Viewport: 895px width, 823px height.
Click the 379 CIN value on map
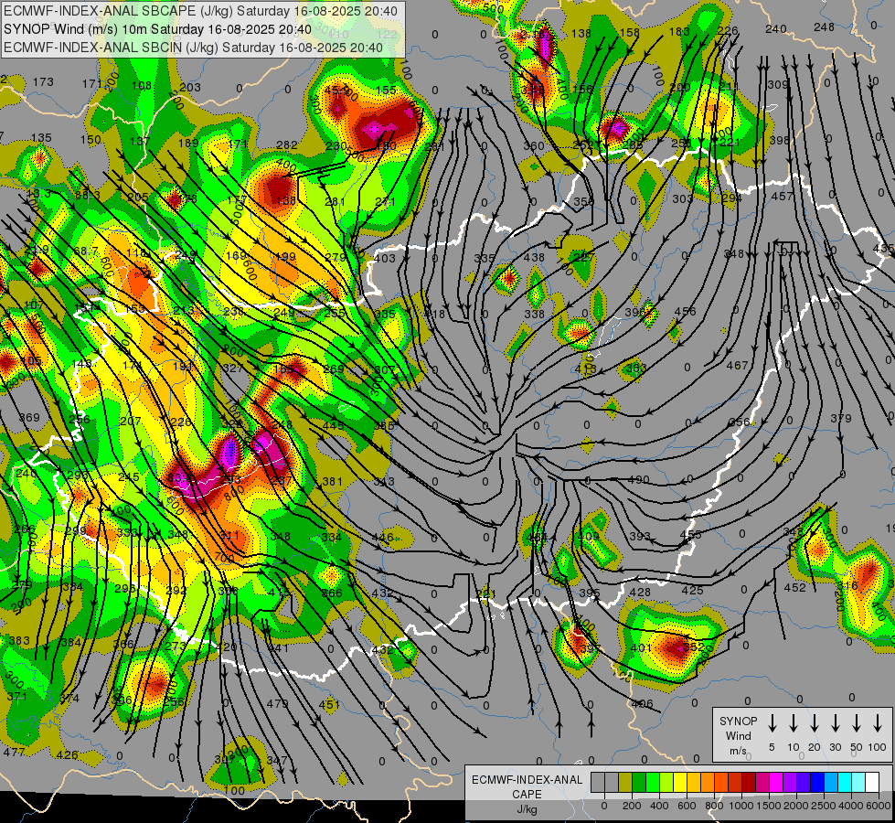click(841, 419)
